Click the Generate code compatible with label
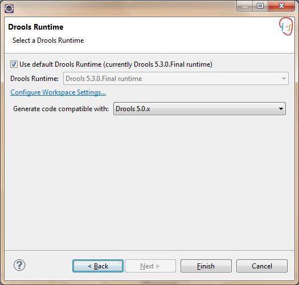The height and width of the screenshot is (285, 299). click(x=61, y=109)
